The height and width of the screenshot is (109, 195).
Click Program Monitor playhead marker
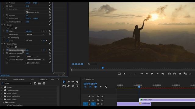coord(103,68)
